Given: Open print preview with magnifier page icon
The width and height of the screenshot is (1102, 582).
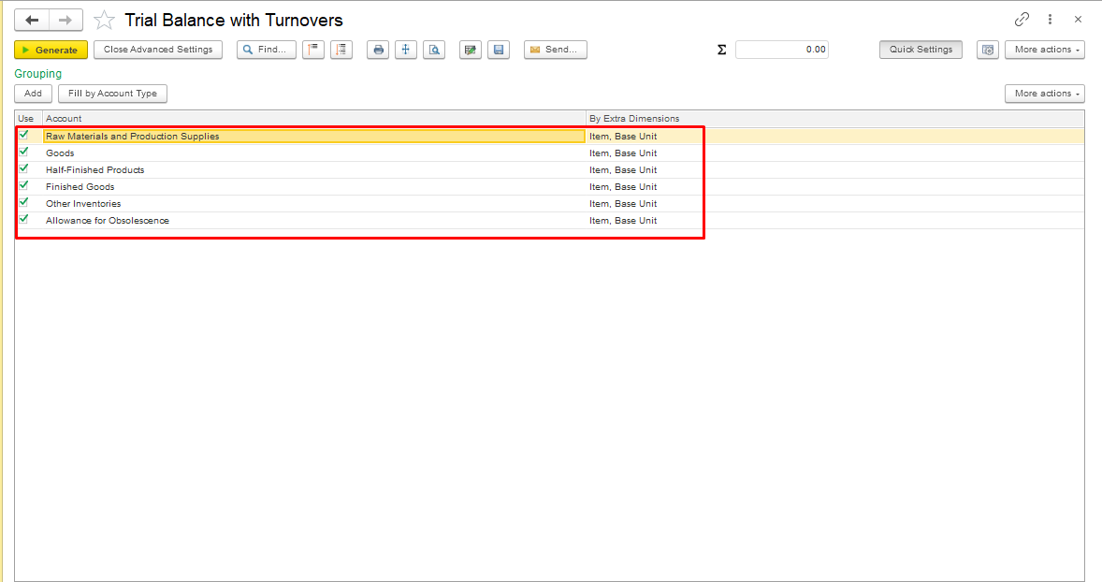Looking at the screenshot, I should point(433,50).
